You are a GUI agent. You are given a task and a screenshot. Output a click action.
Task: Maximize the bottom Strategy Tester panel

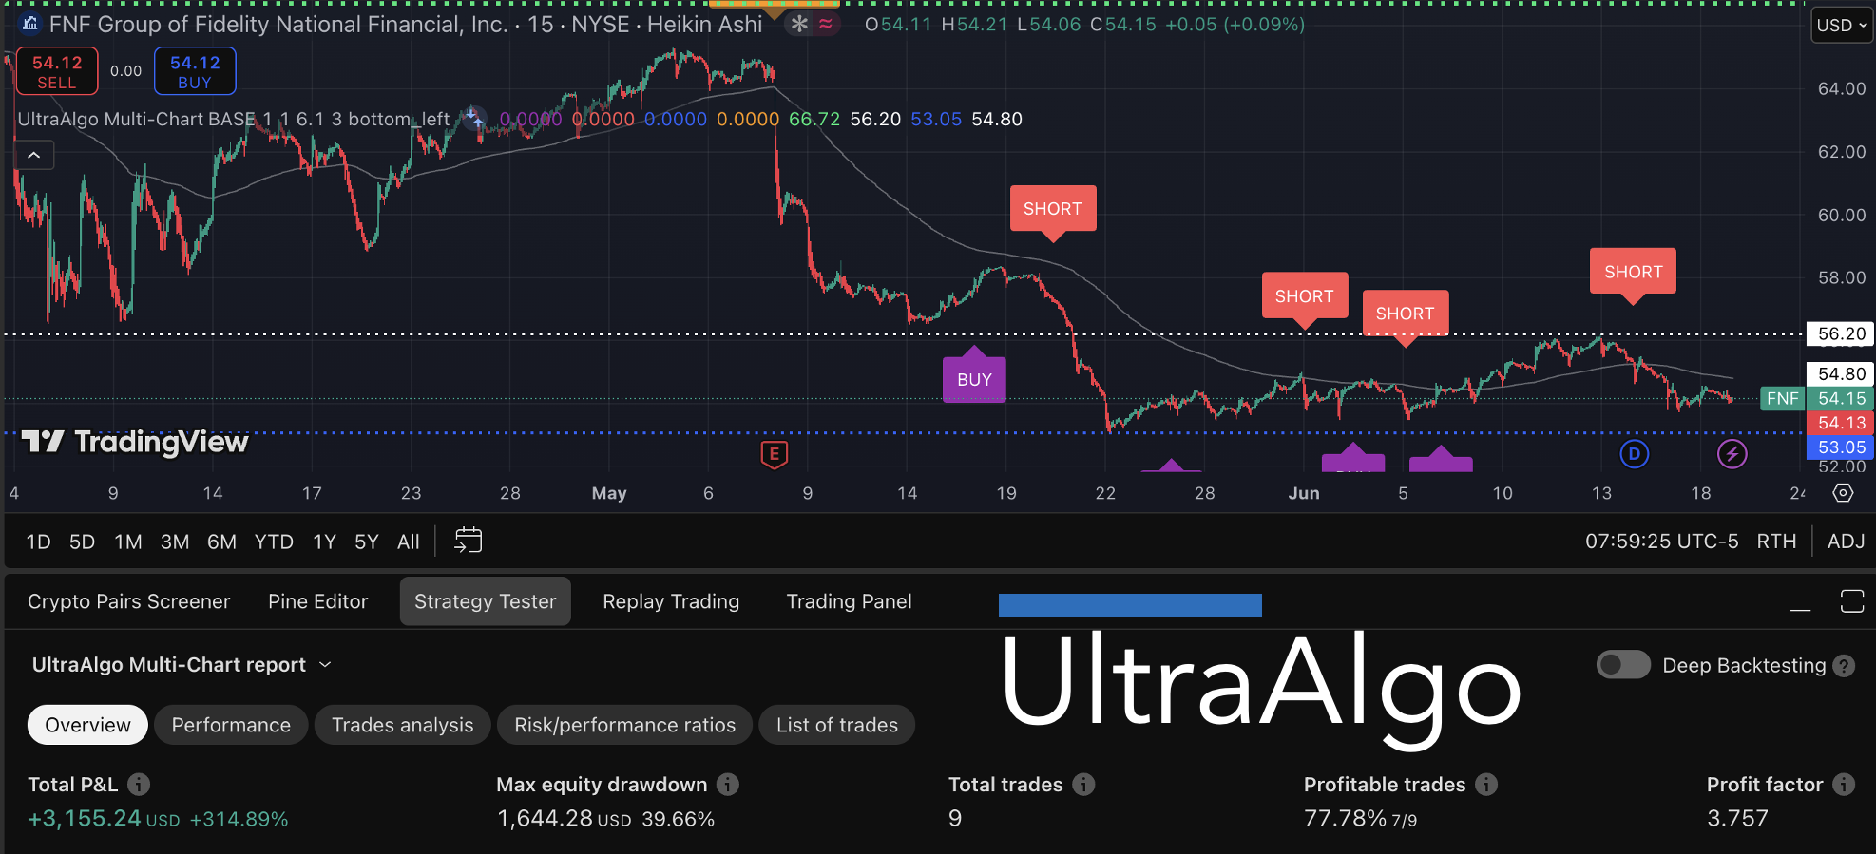1852,601
